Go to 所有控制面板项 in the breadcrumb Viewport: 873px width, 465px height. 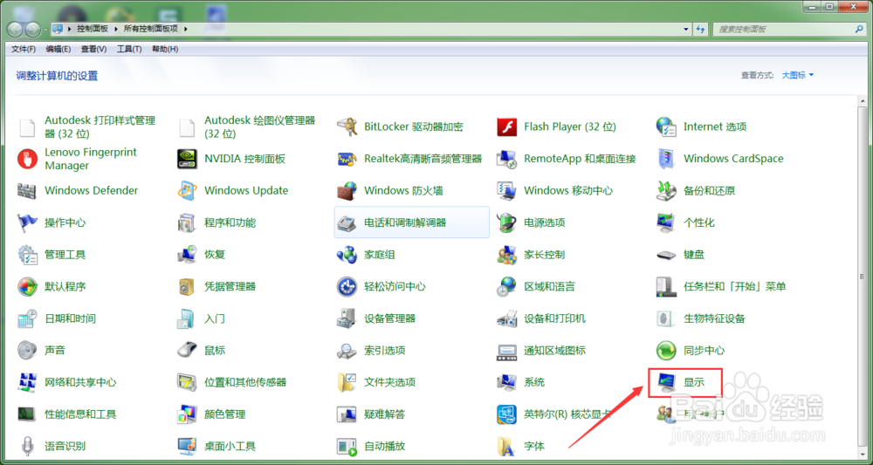coord(149,29)
